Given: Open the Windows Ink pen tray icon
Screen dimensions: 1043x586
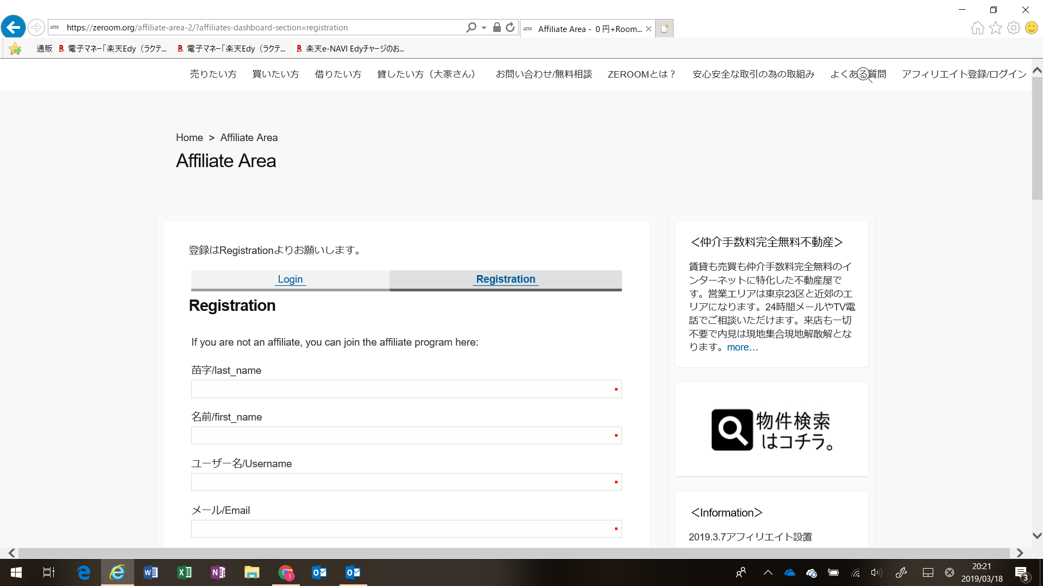Looking at the screenshot, I should [901, 572].
